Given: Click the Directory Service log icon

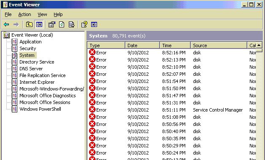Looking at the screenshot, I should [x=14, y=62].
